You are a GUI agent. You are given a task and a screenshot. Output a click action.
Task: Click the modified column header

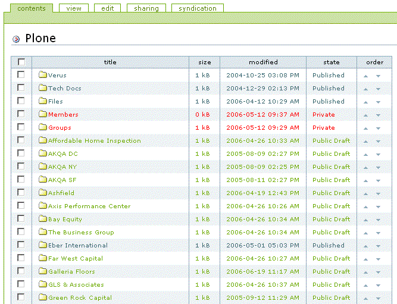pos(263,62)
